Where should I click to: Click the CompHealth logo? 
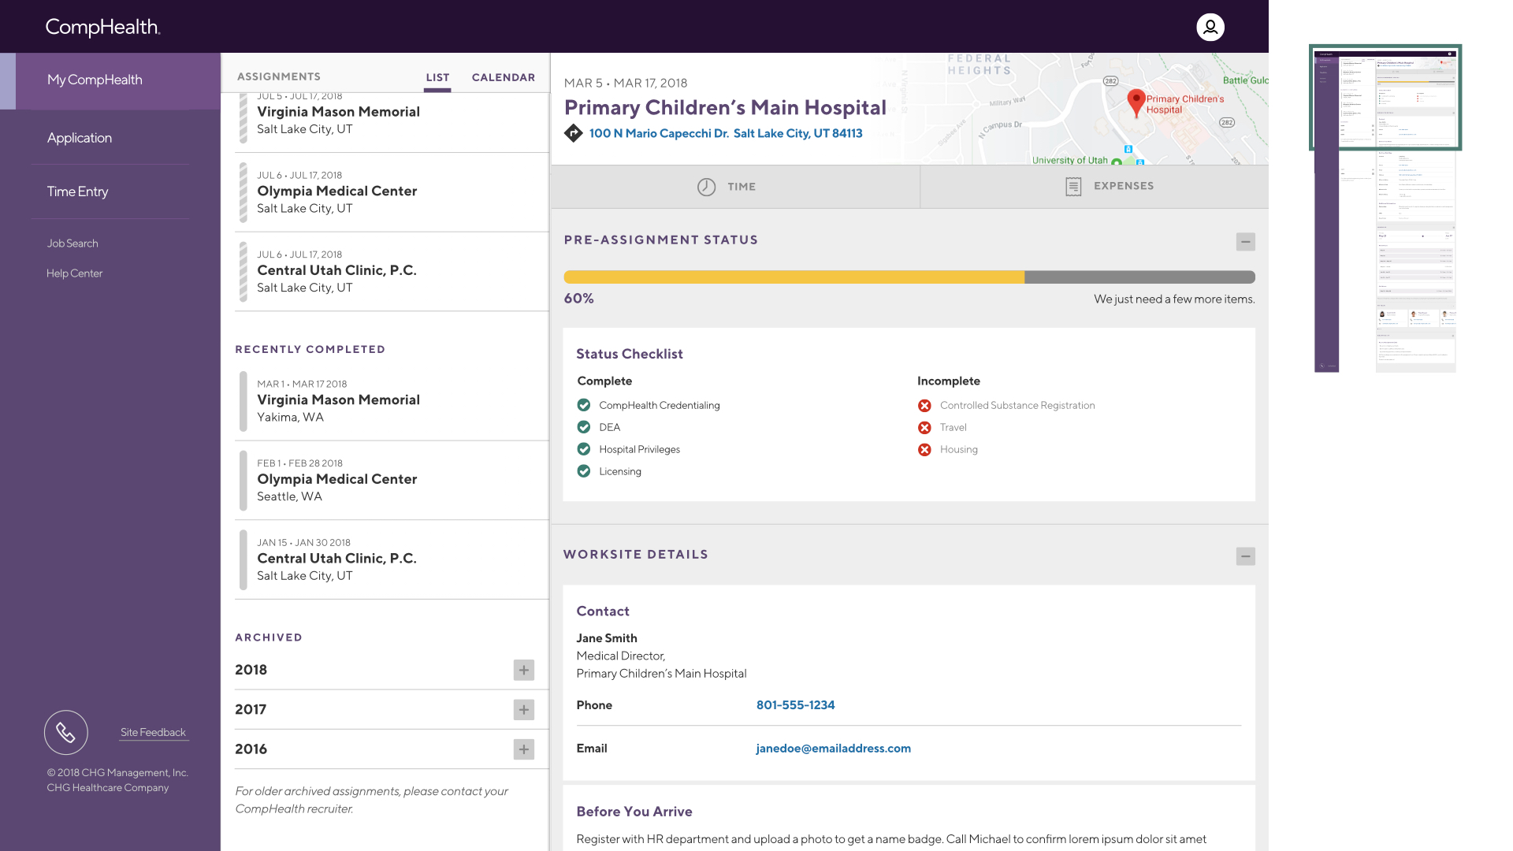point(103,27)
